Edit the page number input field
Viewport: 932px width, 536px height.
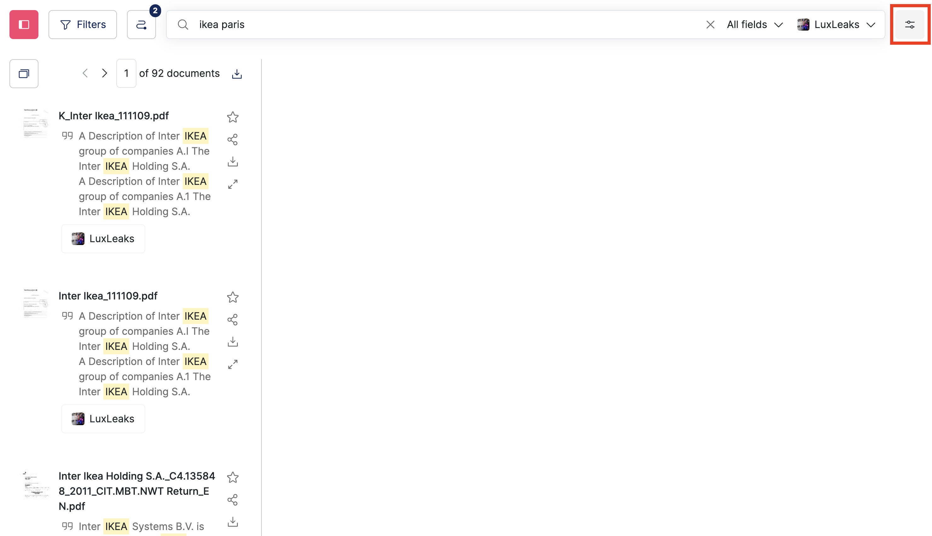click(126, 73)
